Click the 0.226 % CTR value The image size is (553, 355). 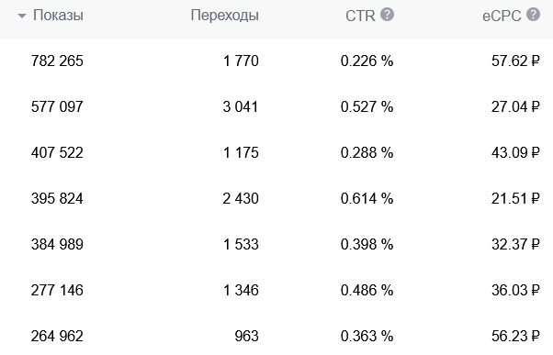click(x=367, y=61)
